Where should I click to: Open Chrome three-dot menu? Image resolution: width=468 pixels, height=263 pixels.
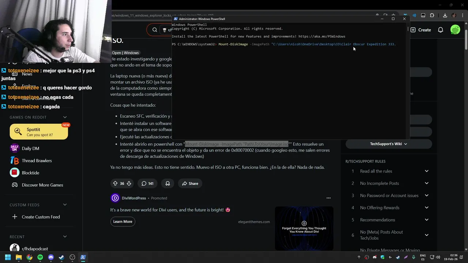[462, 15]
